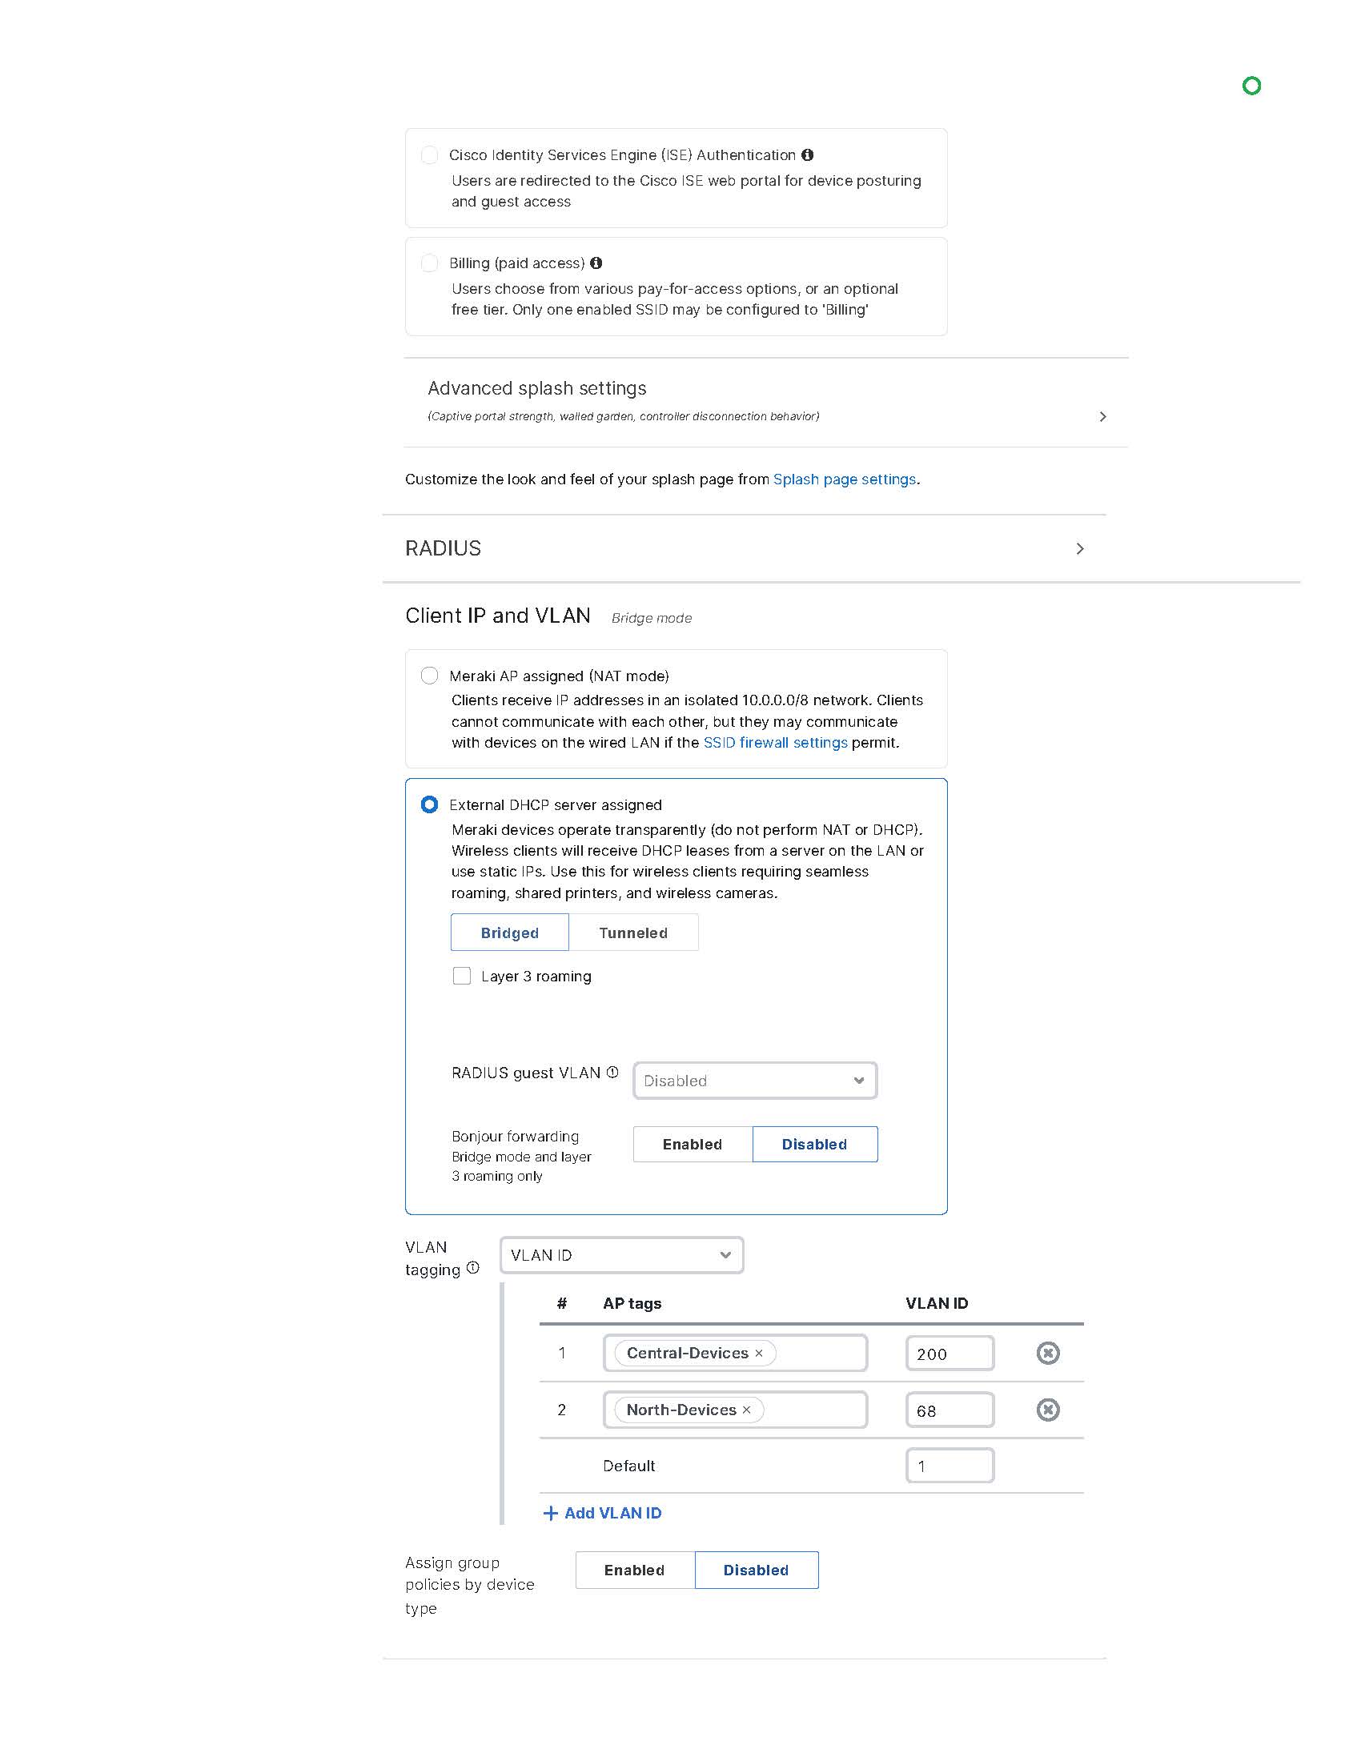Viewport: 1361px width, 1761px height.
Task: Select the Bridged tab
Action: [509, 932]
